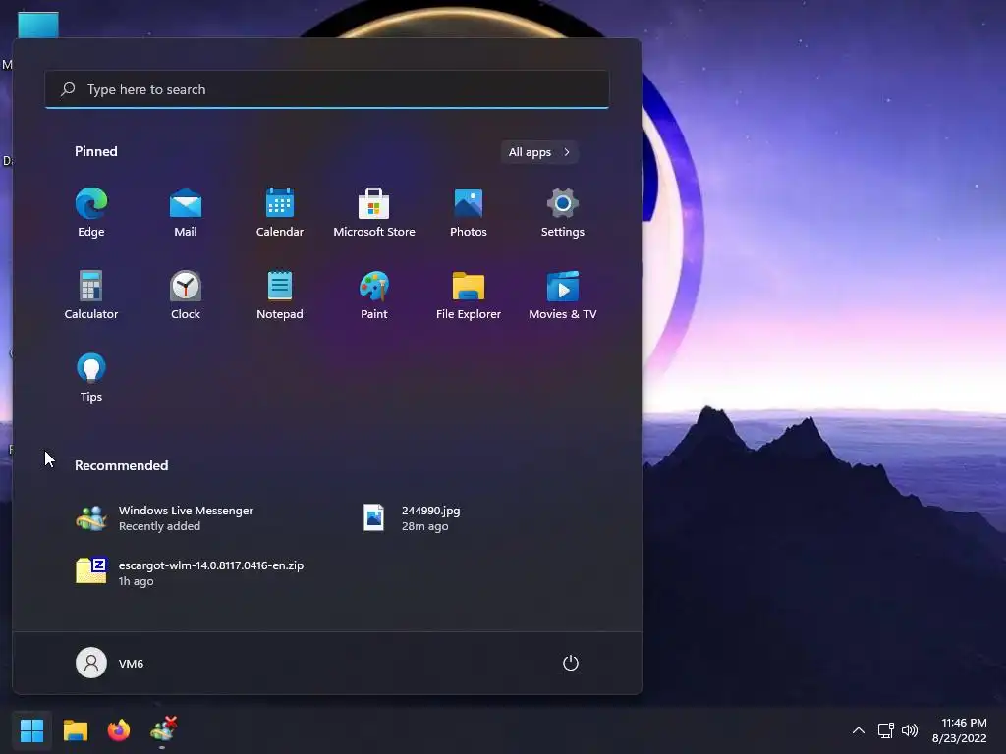Image resolution: width=1006 pixels, height=754 pixels.
Task: Click the Power button in Start menu
Action: 571,663
